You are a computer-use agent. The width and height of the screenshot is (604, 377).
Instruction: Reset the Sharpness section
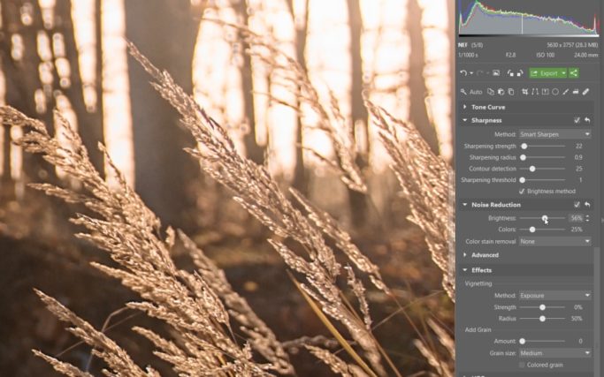[x=587, y=120]
